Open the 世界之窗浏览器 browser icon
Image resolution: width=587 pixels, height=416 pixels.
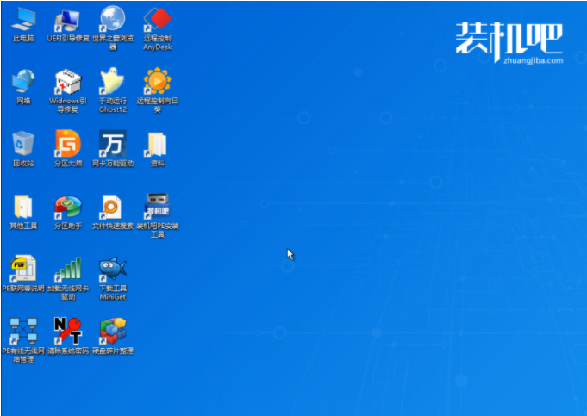(113, 19)
